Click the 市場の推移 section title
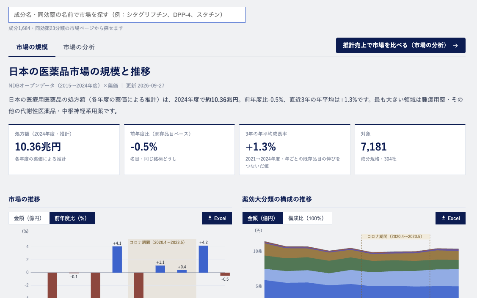Image resolution: width=477 pixels, height=298 pixels. coord(25,199)
